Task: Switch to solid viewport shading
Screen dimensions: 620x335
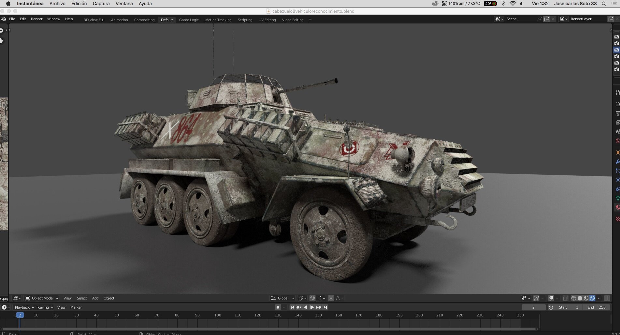Action: [580, 298]
